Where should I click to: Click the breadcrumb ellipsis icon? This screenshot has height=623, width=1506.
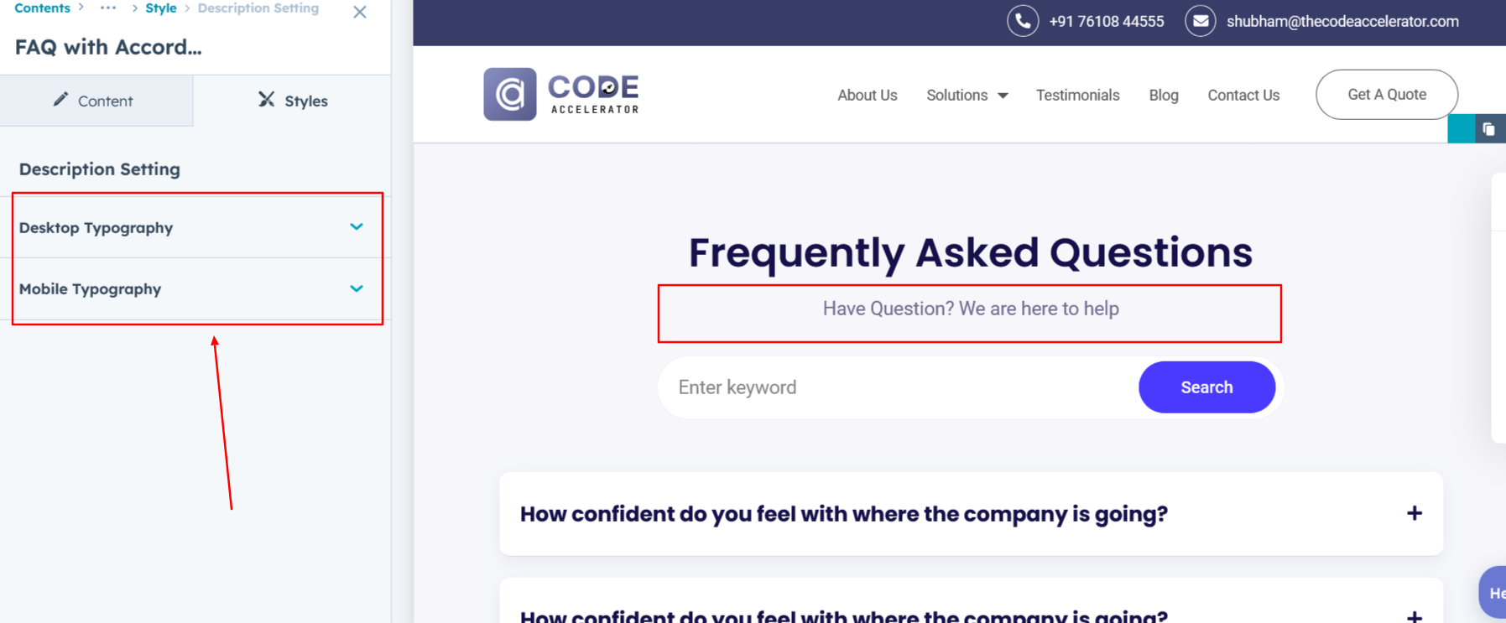pos(108,8)
